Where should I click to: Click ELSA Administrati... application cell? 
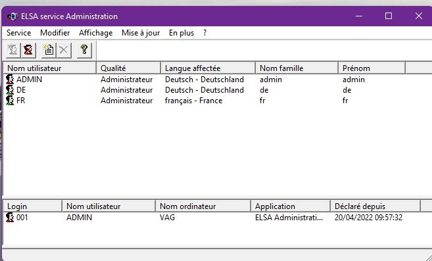point(289,218)
